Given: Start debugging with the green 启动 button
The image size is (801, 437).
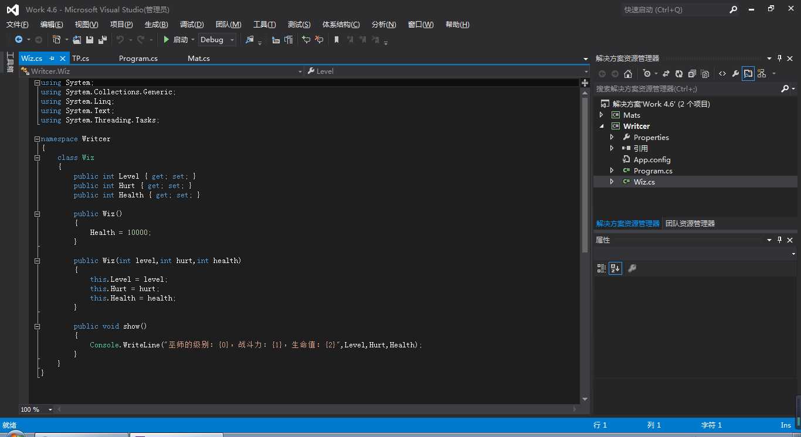Looking at the screenshot, I should [x=175, y=40].
